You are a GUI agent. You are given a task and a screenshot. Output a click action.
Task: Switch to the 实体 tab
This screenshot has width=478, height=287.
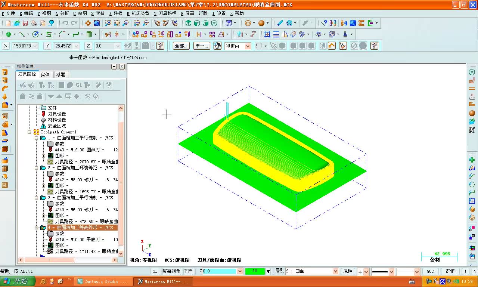click(x=45, y=74)
